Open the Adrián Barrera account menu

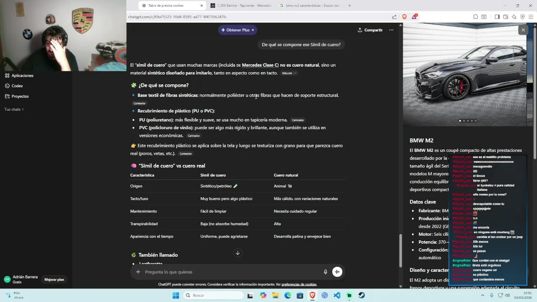tap(21, 279)
